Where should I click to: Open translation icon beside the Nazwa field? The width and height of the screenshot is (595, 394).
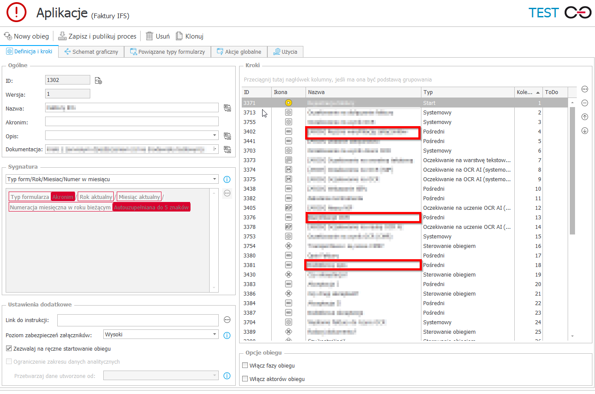(227, 108)
